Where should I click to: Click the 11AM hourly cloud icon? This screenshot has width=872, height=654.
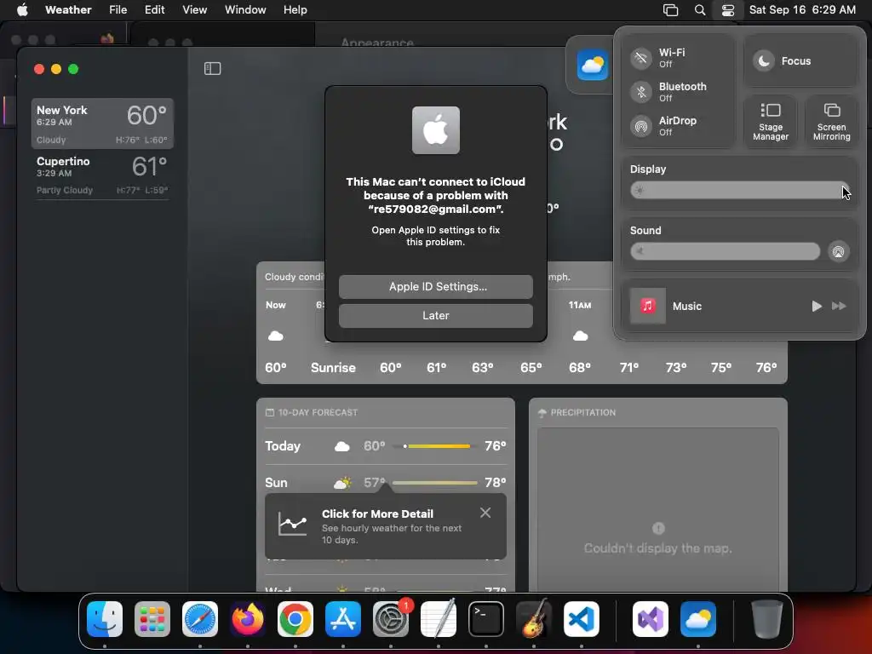point(580,336)
